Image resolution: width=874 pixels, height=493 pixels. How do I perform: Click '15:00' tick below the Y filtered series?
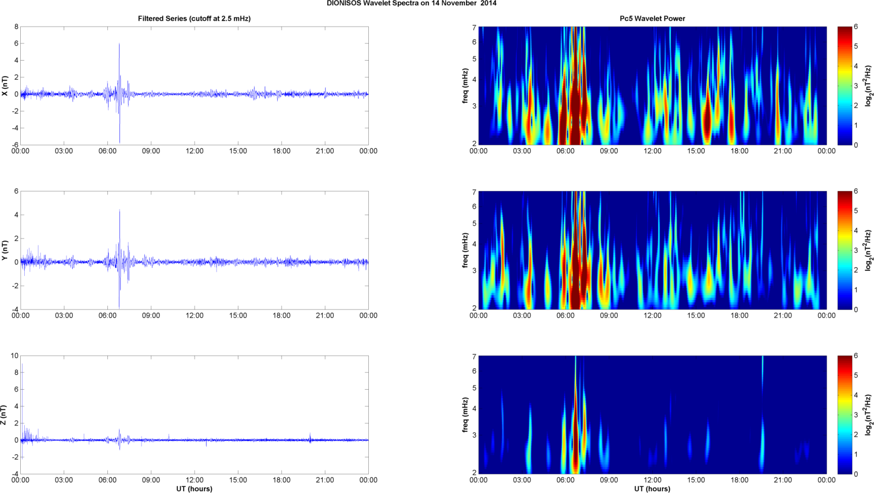tap(238, 316)
